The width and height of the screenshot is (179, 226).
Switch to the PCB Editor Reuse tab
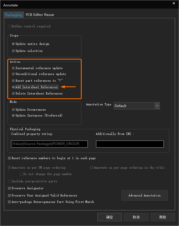click(x=40, y=15)
